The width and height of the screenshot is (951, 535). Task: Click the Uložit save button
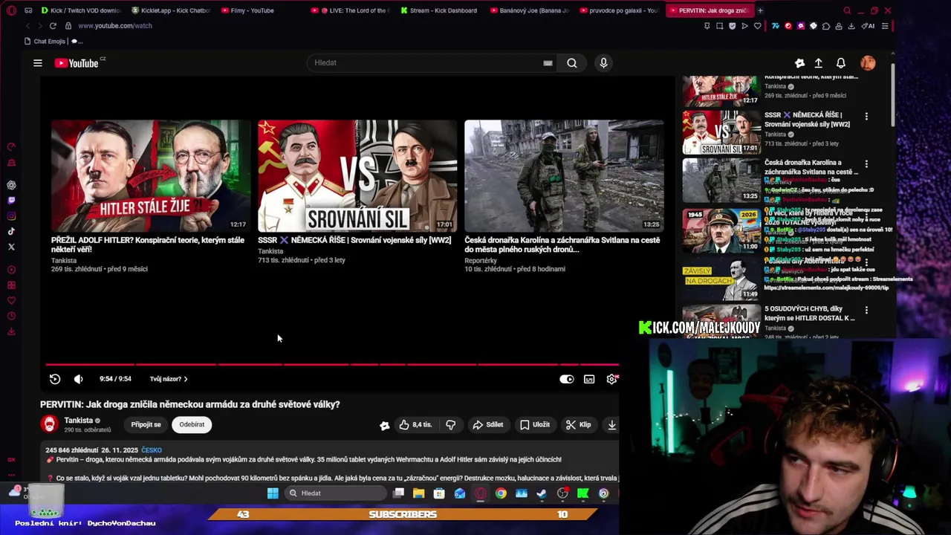pos(535,424)
